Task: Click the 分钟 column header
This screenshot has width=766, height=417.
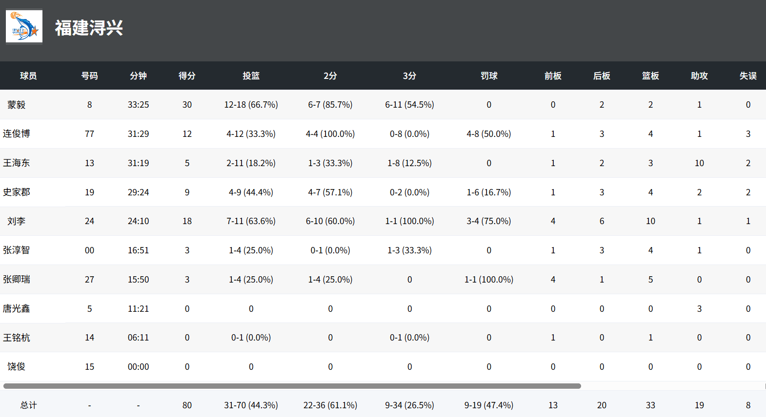Action: pos(138,76)
